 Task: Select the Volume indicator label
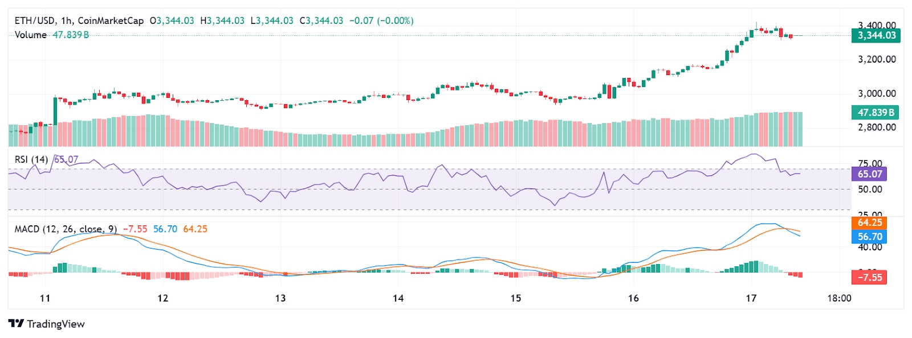(x=31, y=35)
